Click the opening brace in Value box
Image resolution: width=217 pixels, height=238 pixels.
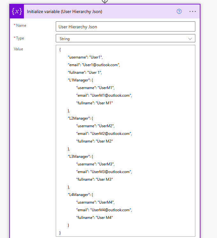click(60, 50)
